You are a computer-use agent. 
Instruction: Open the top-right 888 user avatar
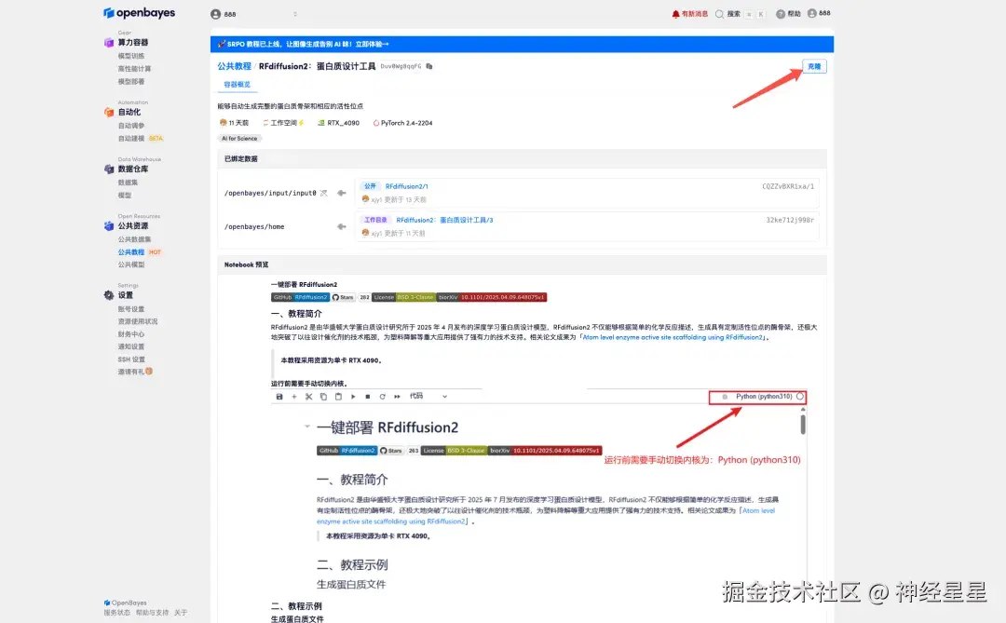point(812,13)
